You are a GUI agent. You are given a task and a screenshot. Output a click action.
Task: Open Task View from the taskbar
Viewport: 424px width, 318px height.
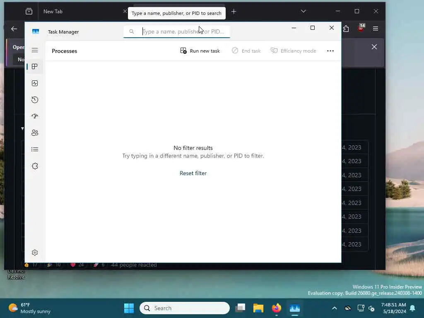241,308
